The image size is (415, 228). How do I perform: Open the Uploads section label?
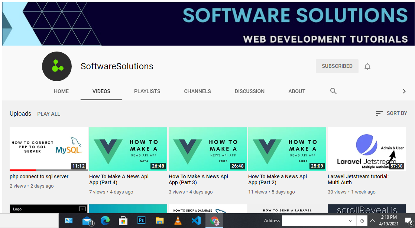(x=20, y=113)
